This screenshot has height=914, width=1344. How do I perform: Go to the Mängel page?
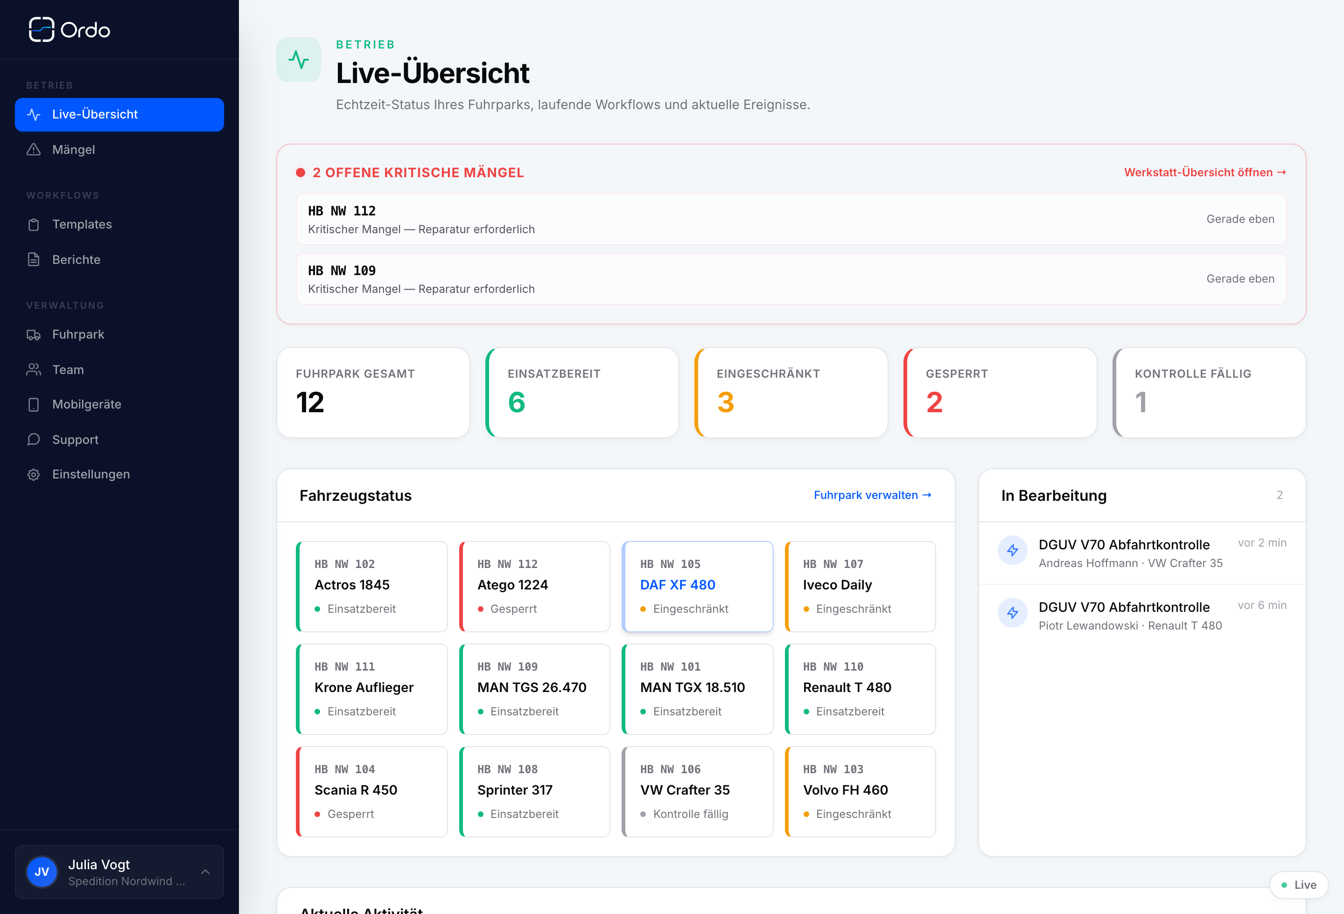(x=119, y=150)
